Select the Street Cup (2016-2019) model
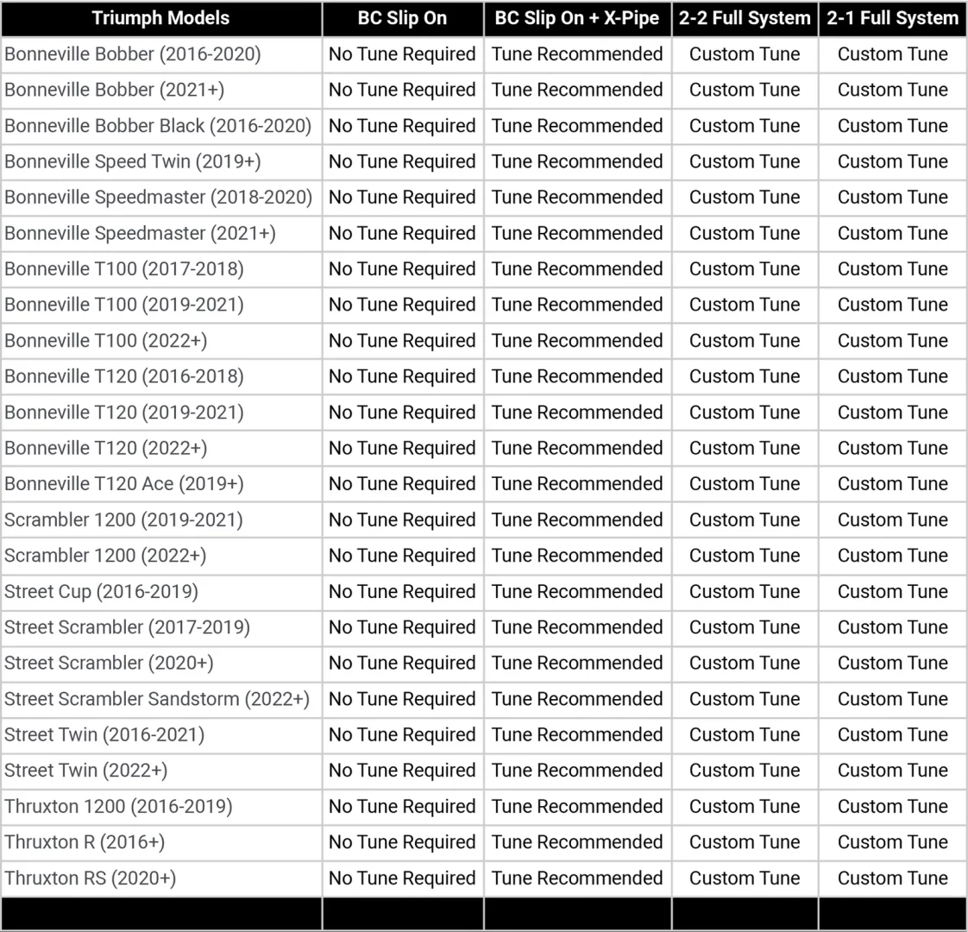The height and width of the screenshot is (932, 968). click(x=101, y=592)
